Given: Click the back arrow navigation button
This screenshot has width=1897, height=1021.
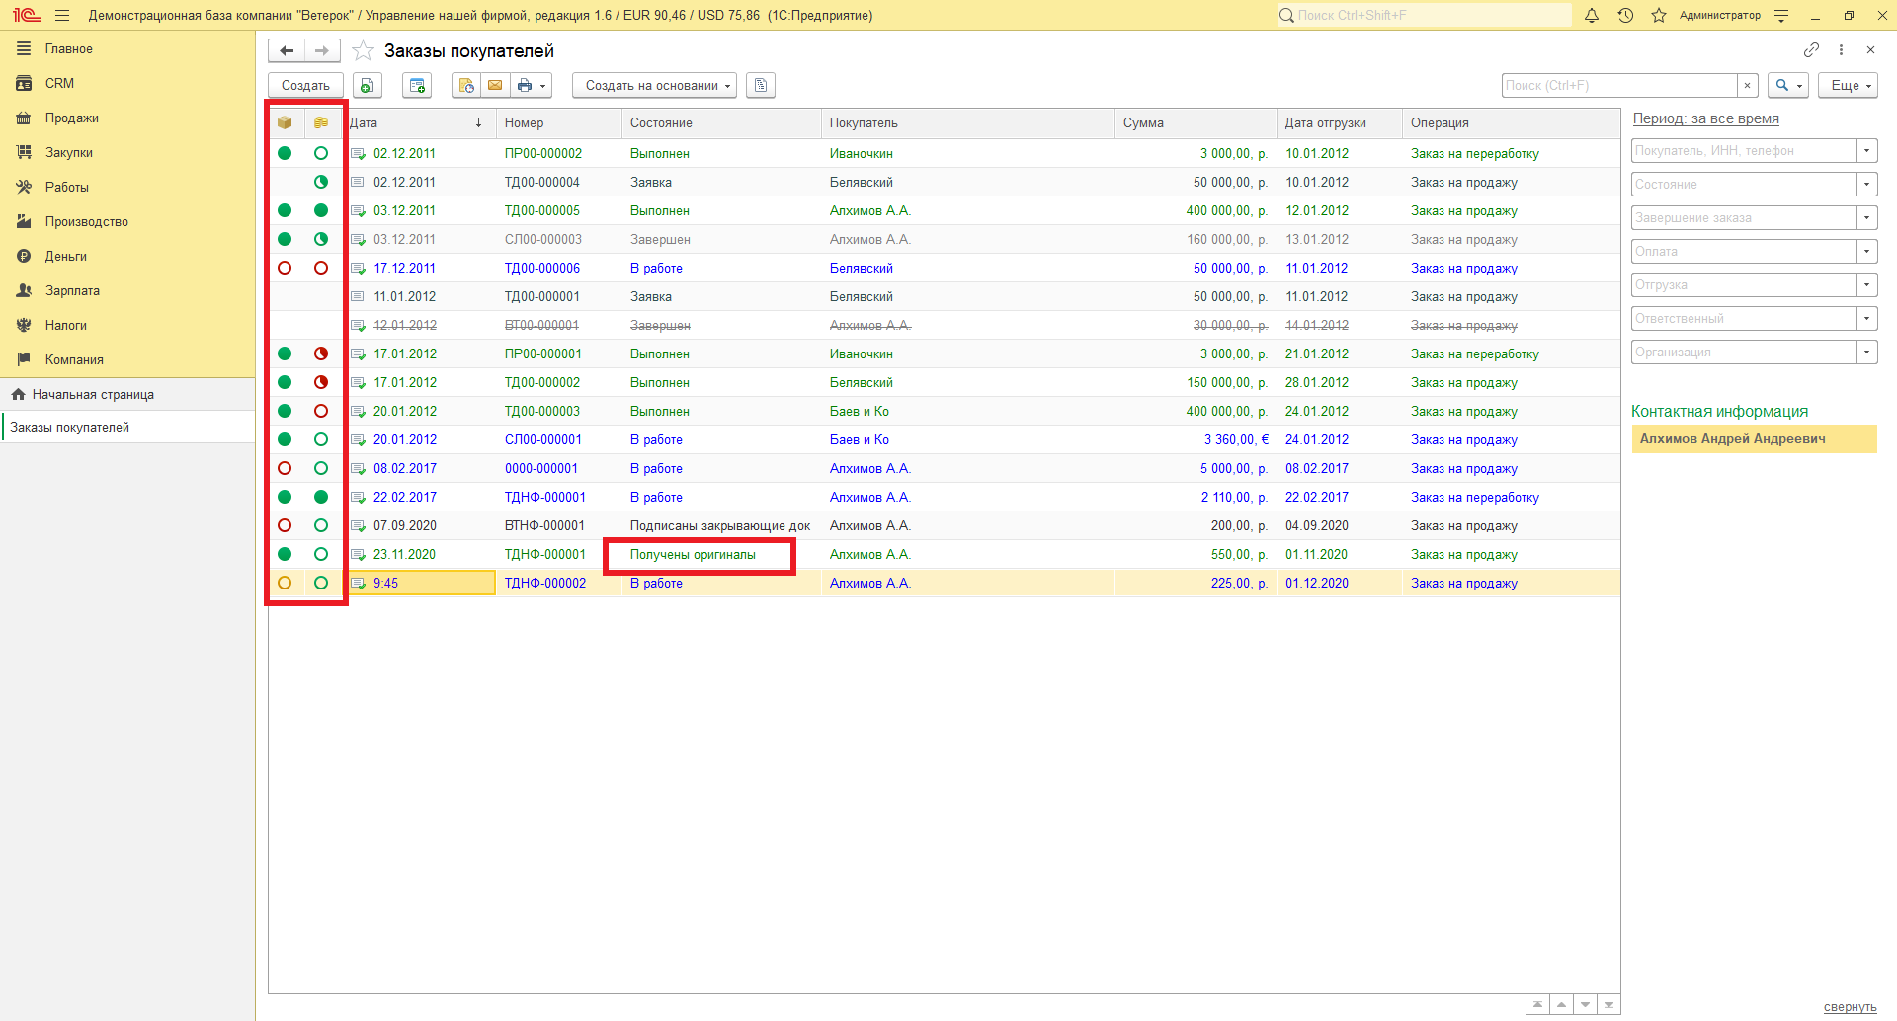Looking at the screenshot, I should pyautogui.click(x=287, y=50).
